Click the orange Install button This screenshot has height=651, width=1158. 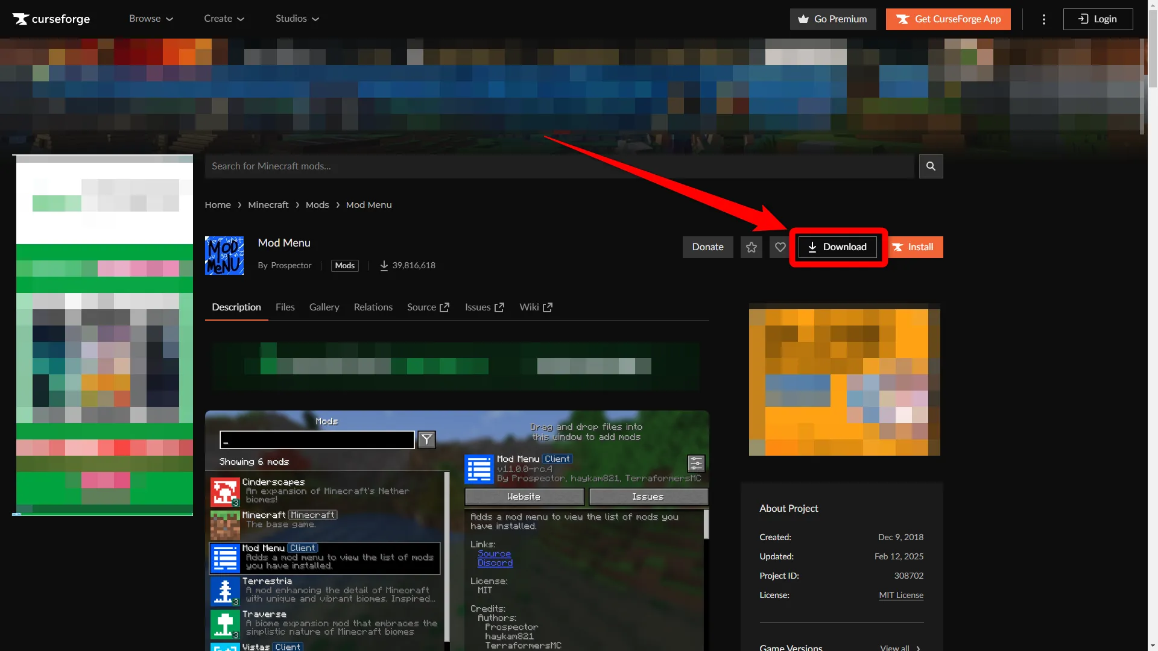pos(914,247)
